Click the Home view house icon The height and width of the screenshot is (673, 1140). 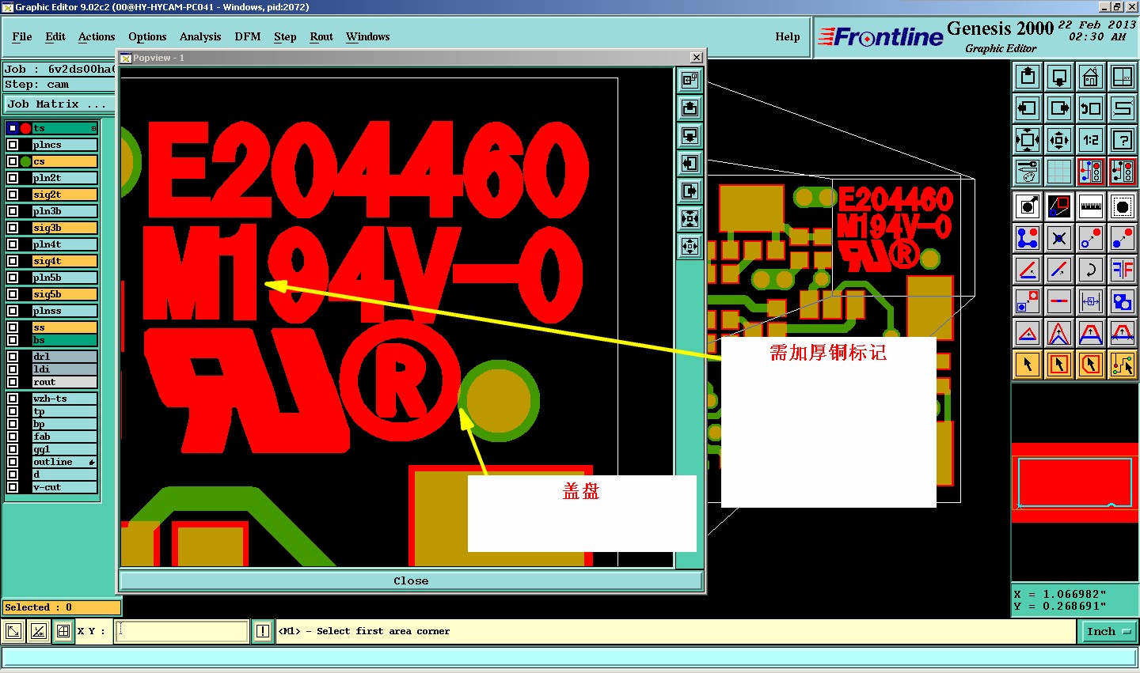coord(1091,77)
